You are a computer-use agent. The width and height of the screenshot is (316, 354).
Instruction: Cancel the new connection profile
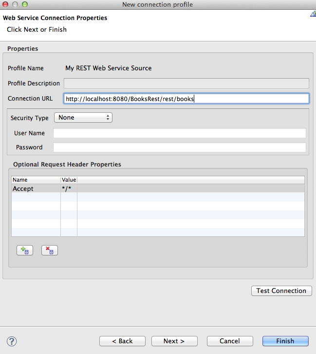click(230, 341)
